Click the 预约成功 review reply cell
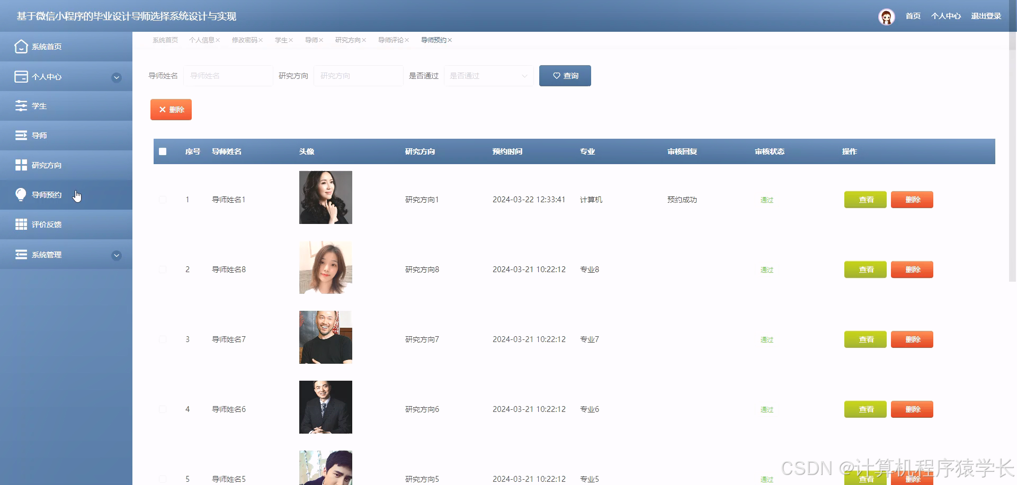1017x485 pixels. [682, 200]
